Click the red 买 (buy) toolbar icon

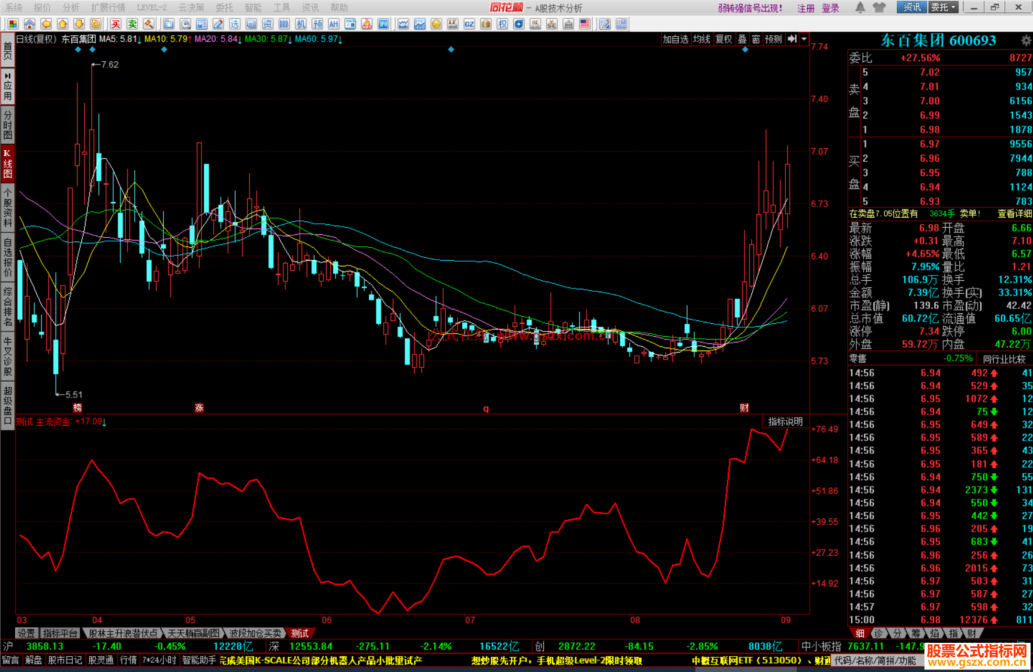pos(116,24)
